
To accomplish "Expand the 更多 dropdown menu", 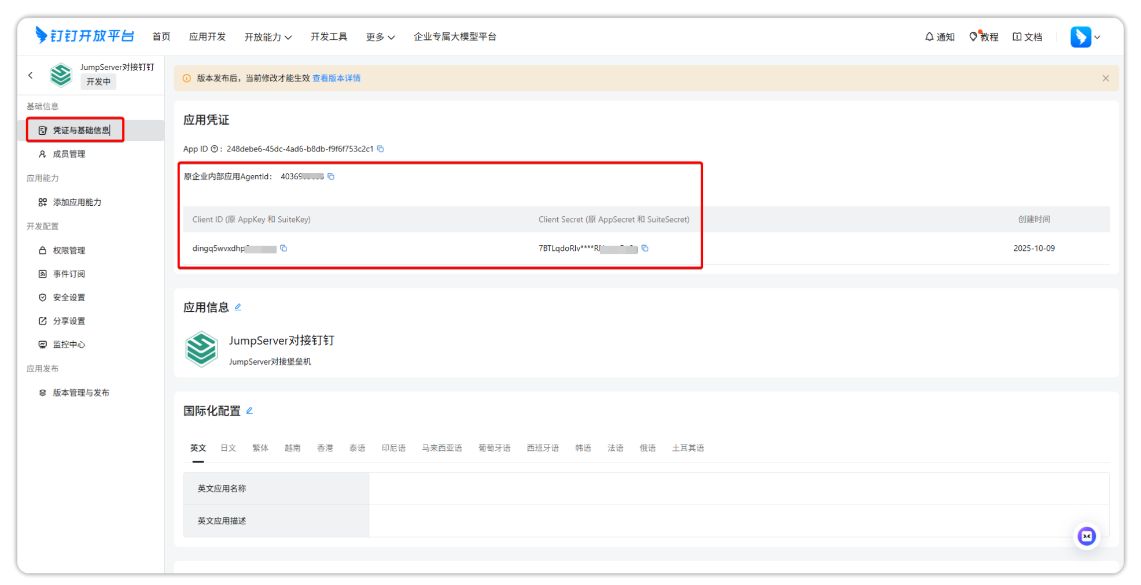I will tap(380, 37).
